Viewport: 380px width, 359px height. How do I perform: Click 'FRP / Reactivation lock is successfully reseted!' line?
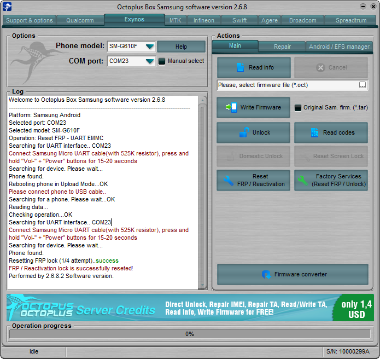click(x=71, y=269)
